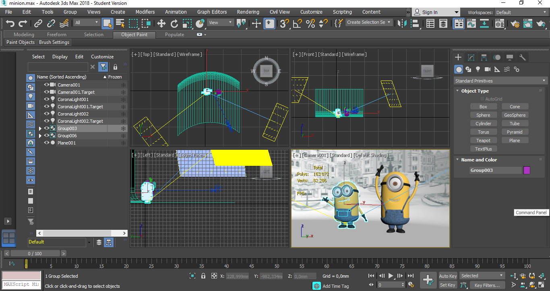Switch to the Freeform ribbon tab

point(56,35)
